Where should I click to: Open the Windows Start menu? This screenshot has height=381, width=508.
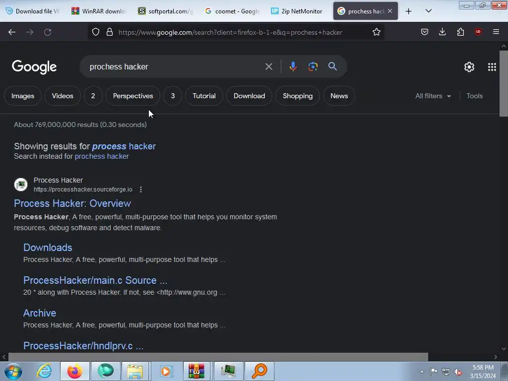click(x=13, y=371)
